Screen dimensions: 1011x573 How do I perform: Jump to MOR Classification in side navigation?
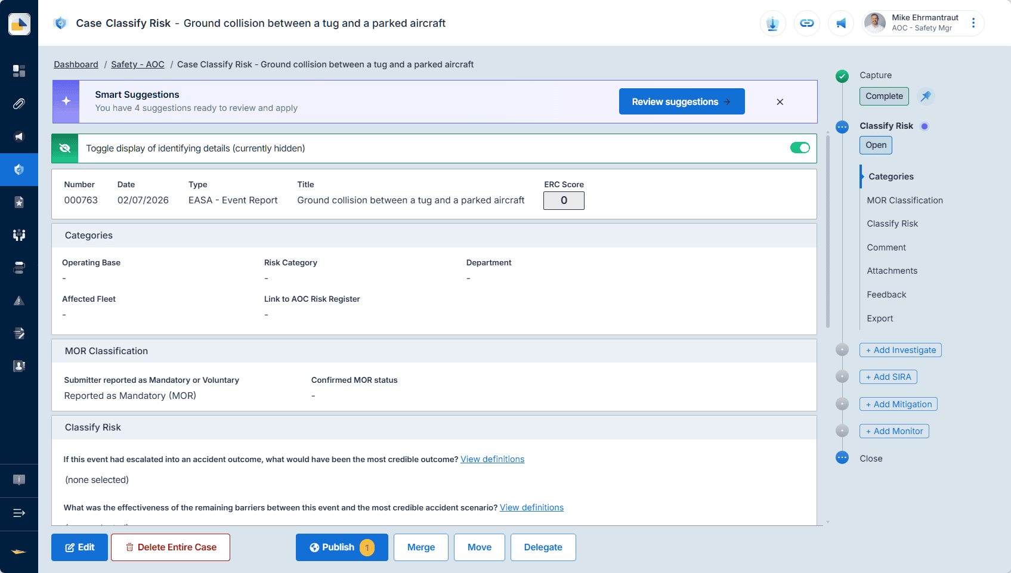[x=905, y=200]
